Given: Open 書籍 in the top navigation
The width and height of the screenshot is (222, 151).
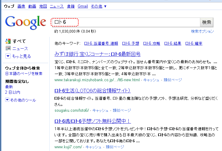Looking at the screenshot, I should (71, 6).
